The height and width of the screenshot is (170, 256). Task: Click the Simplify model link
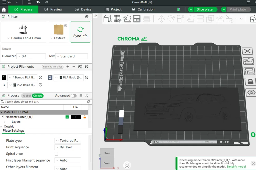236,167
